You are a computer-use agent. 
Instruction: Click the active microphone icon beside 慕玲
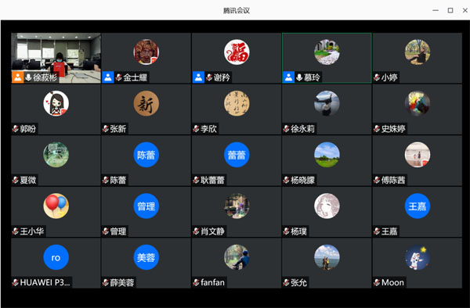tap(299, 77)
